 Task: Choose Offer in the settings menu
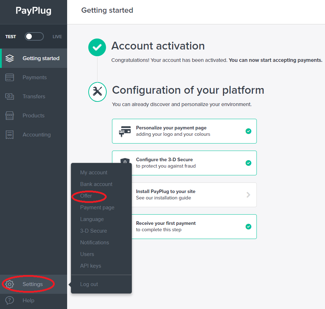86,196
